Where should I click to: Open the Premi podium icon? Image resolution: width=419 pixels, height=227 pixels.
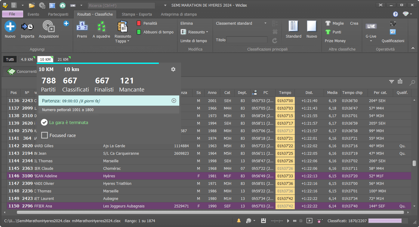point(82,26)
